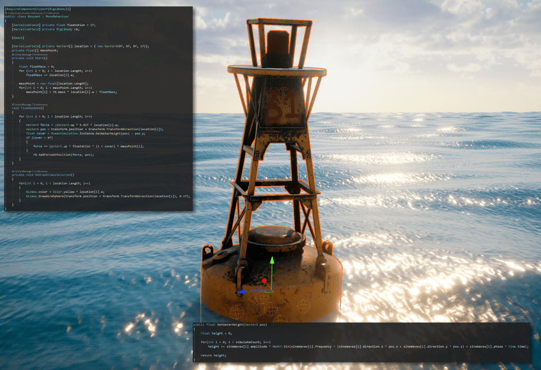Click the blue Z-axis arrow of the move gizmo
This screenshot has width=541, height=370.
[x=241, y=291]
